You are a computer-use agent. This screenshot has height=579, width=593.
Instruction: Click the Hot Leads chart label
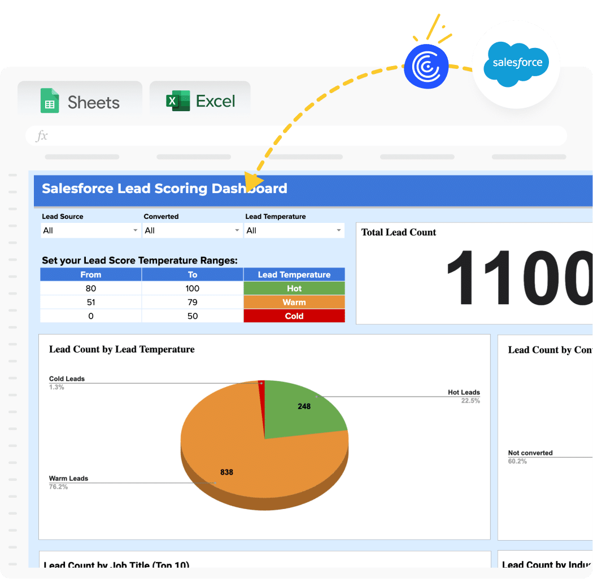464,392
